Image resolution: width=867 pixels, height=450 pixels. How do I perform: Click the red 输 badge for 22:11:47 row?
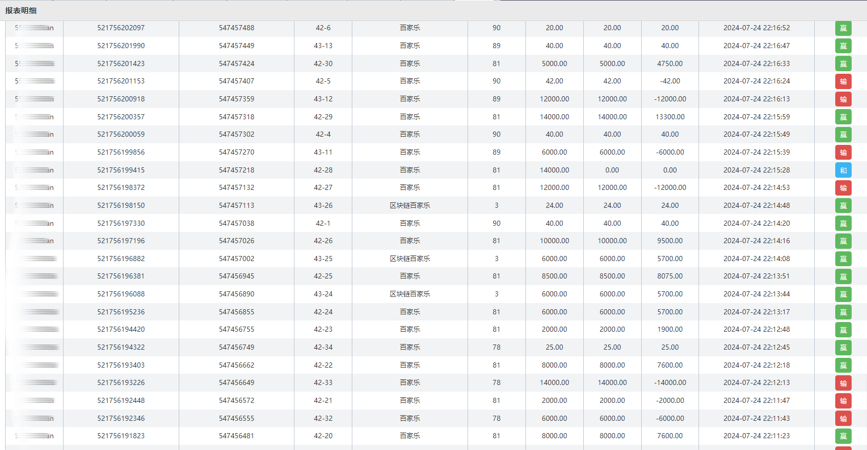pyautogui.click(x=843, y=401)
